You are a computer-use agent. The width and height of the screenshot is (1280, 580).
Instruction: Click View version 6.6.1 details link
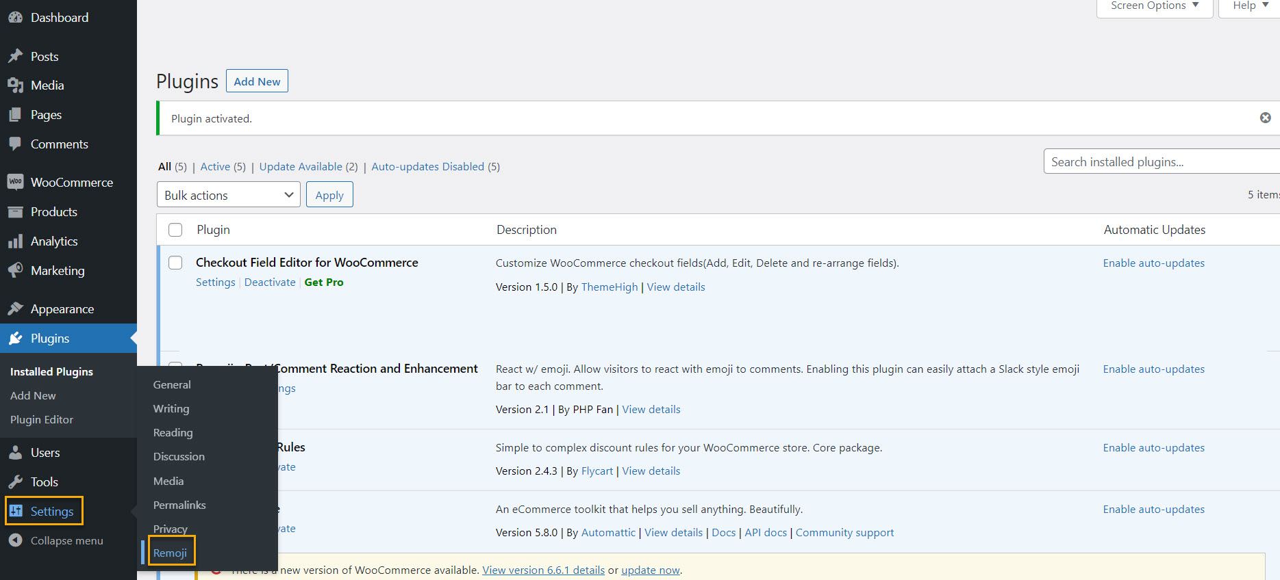click(x=543, y=570)
